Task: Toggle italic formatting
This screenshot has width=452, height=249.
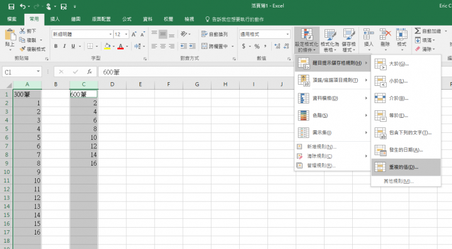Action: coord(65,46)
